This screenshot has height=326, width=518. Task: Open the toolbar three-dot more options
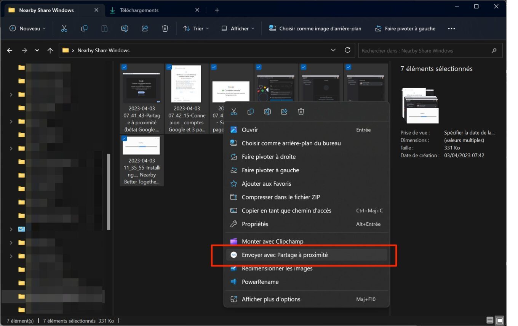click(x=451, y=29)
